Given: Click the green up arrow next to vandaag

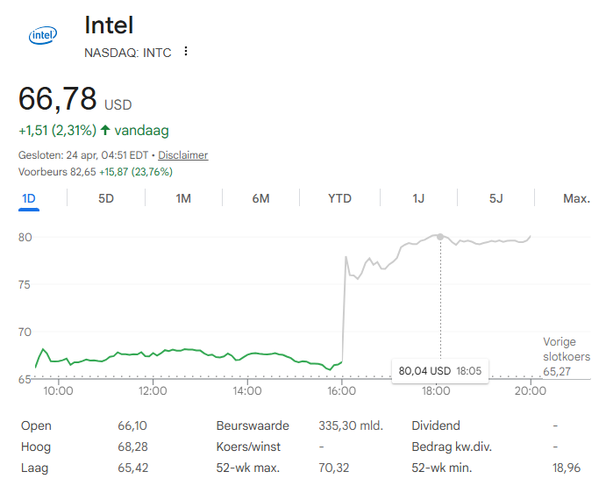Looking at the screenshot, I should (105, 130).
